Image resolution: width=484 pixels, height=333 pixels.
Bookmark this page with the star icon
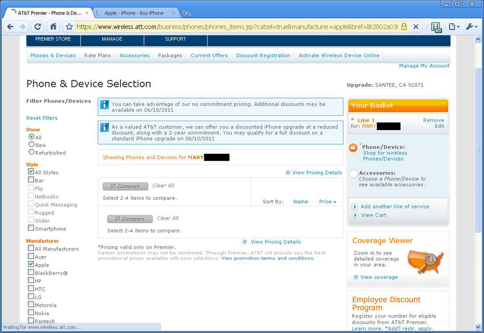(x=70, y=27)
